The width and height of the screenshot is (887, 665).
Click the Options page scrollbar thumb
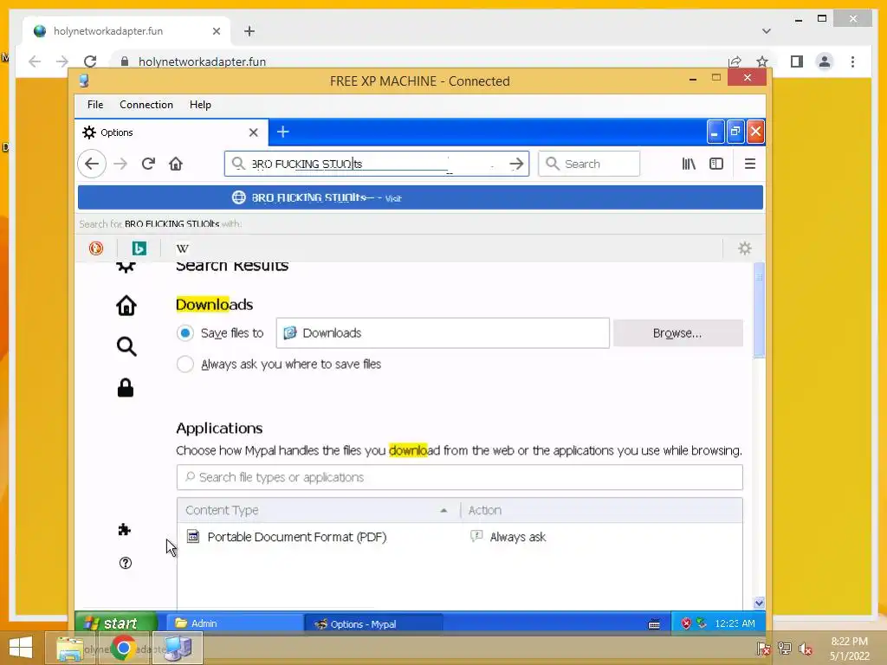coord(759,310)
